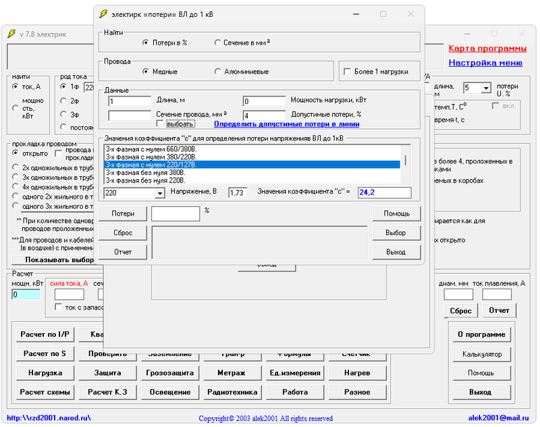Image resolution: width=540 pixels, height=427 pixels.
Task: Select the Потери в % radio option
Action: click(x=146, y=43)
